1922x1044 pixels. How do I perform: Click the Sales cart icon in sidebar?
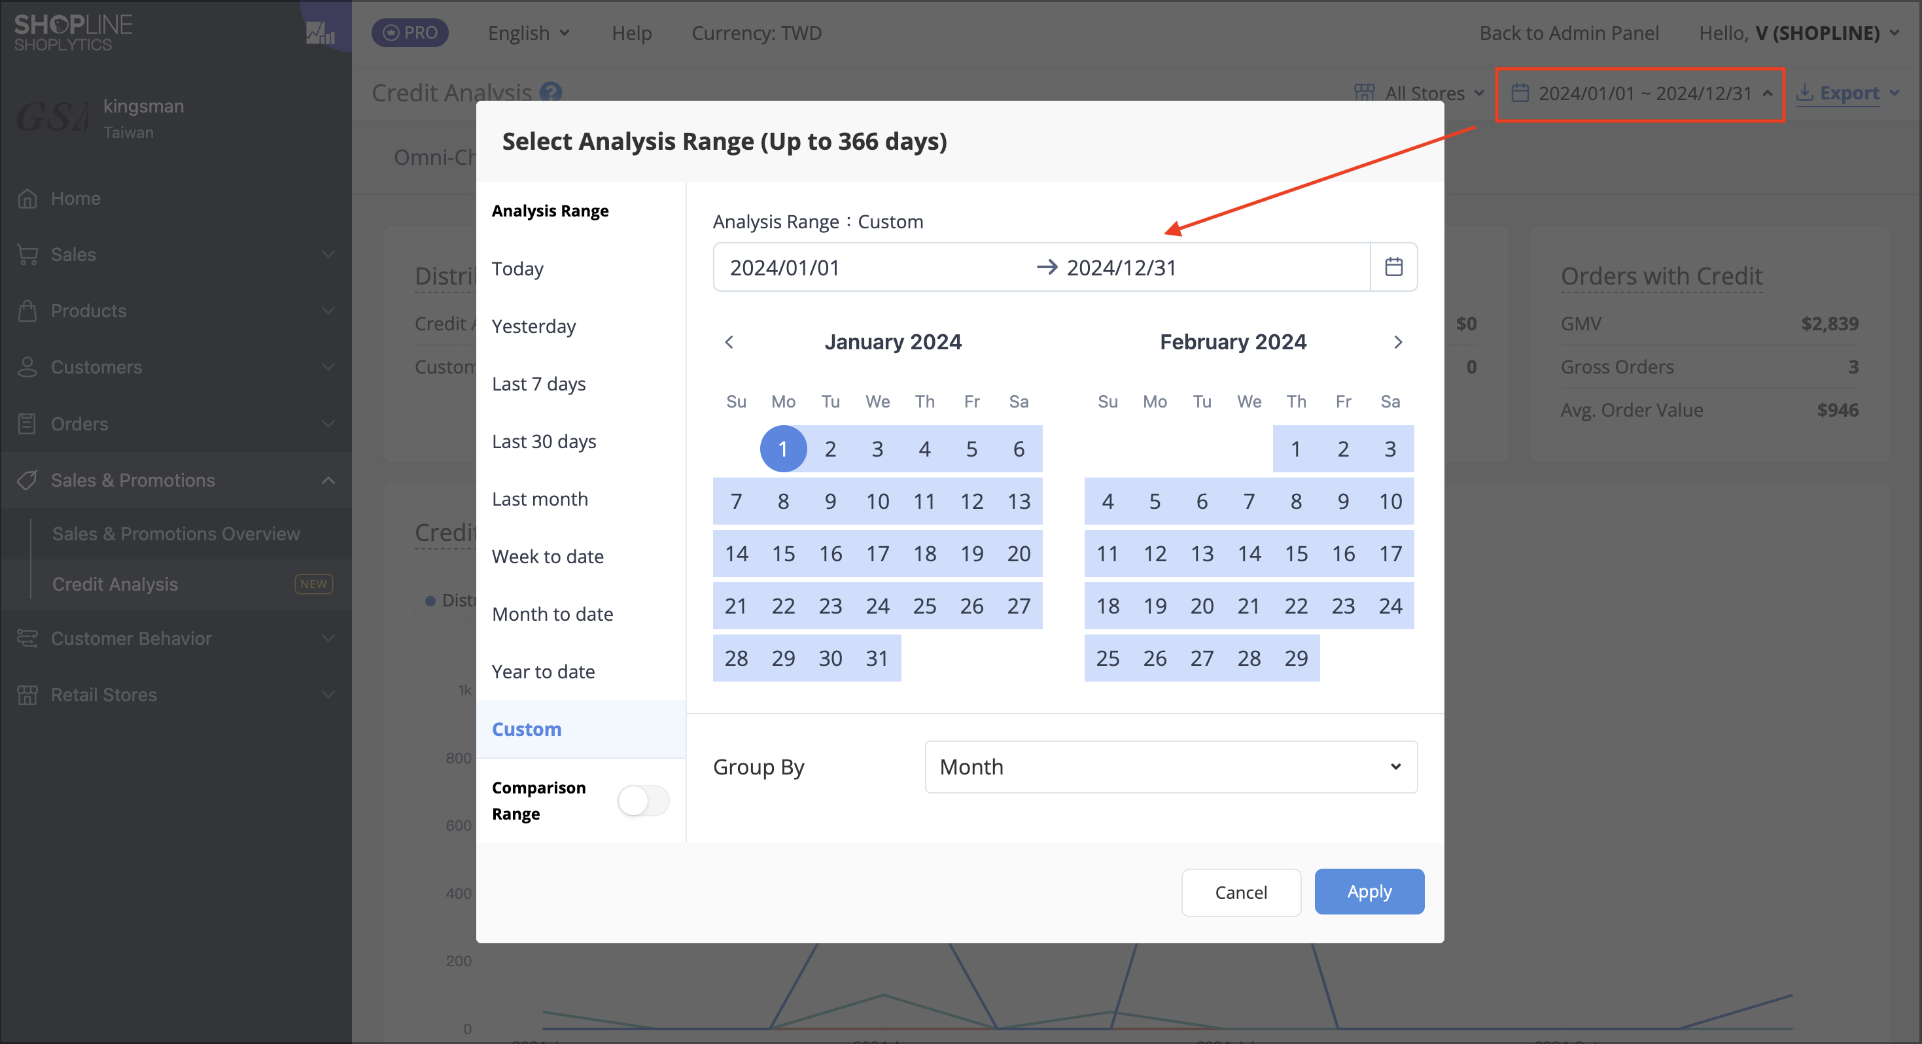click(27, 254)
